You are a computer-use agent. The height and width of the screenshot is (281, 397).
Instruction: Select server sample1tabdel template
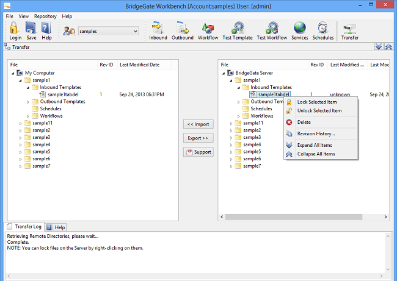point(269,94)
